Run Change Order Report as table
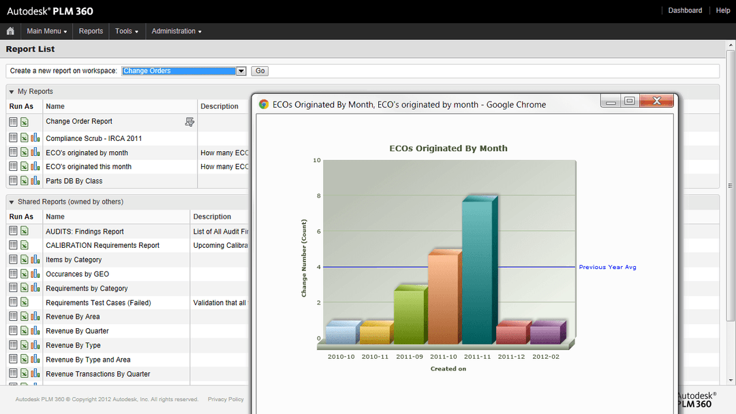This screenshot has width=736, height=414. 13,122
